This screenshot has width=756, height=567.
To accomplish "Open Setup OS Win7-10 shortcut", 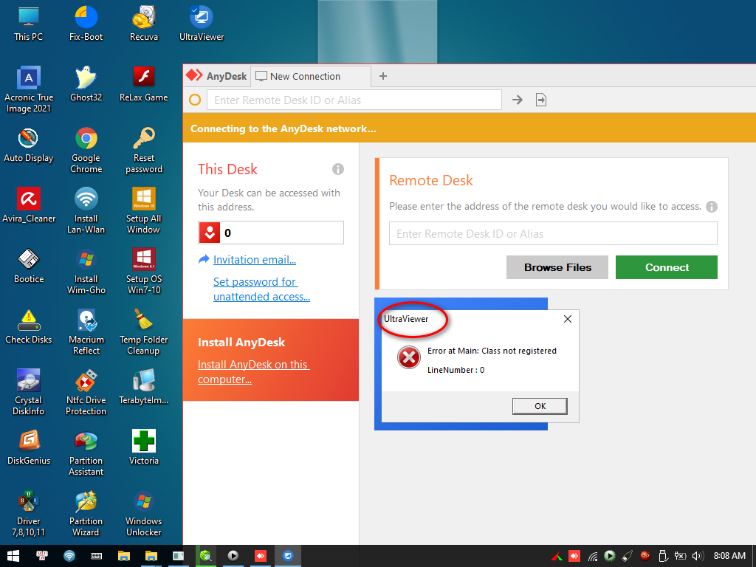I will coord(144,272).
